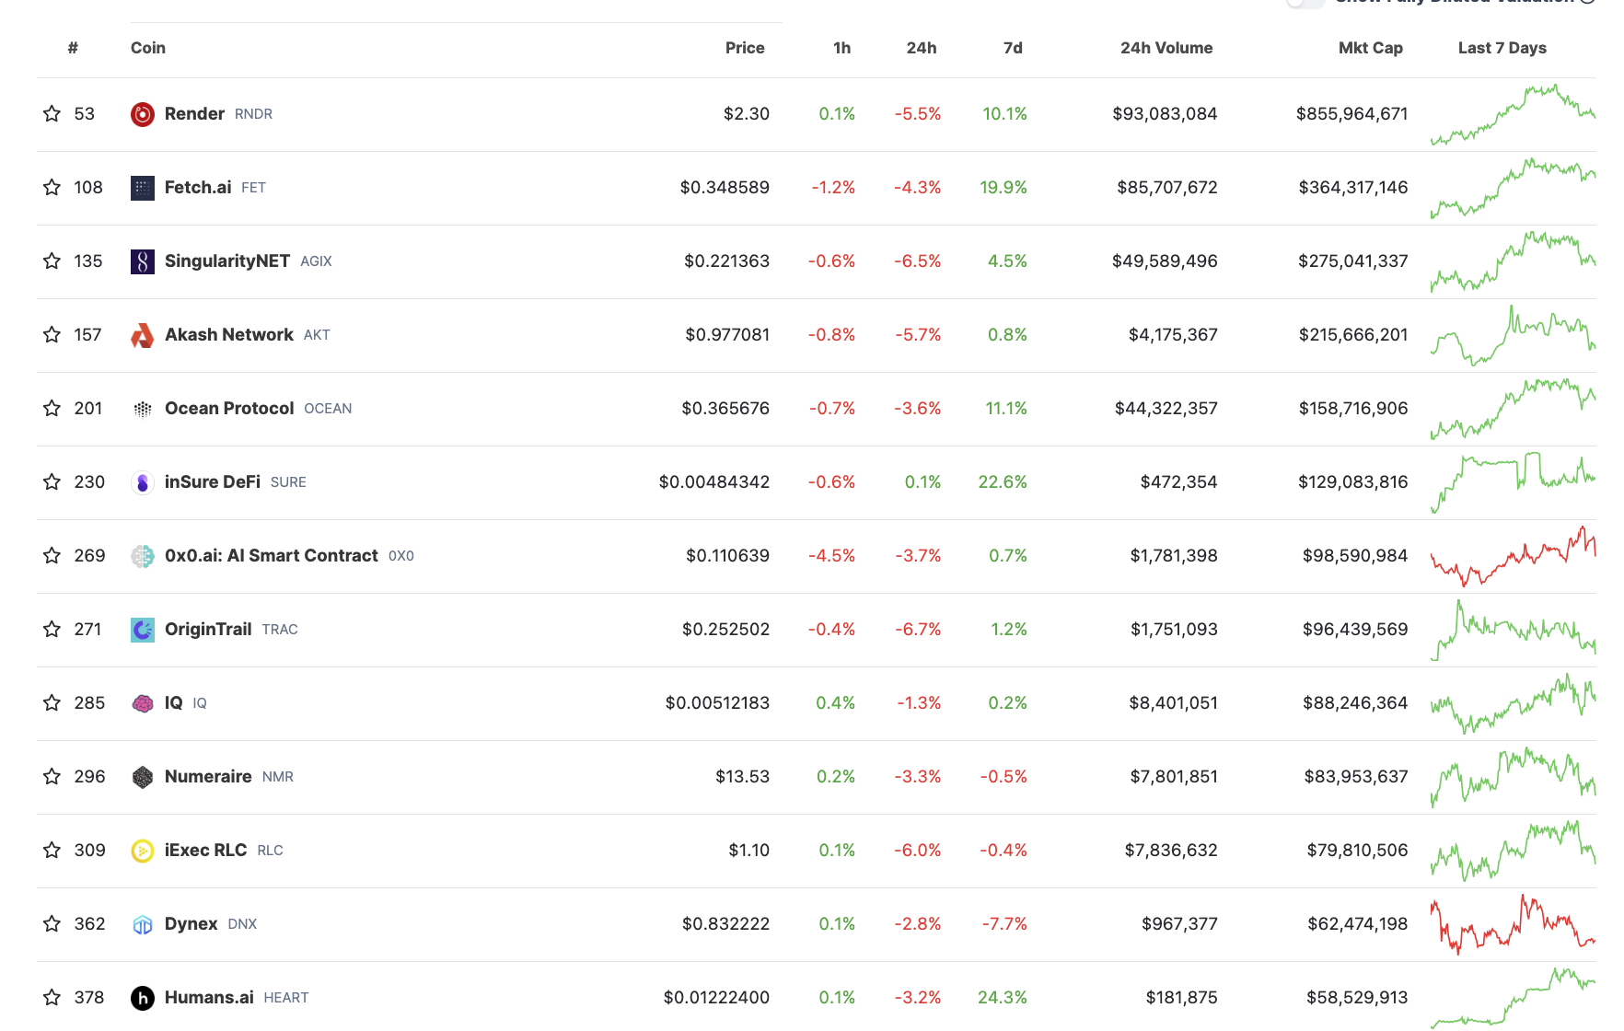Click the Render coin logo
The height and width of the screenshot is (1031, 1624).
143,114
